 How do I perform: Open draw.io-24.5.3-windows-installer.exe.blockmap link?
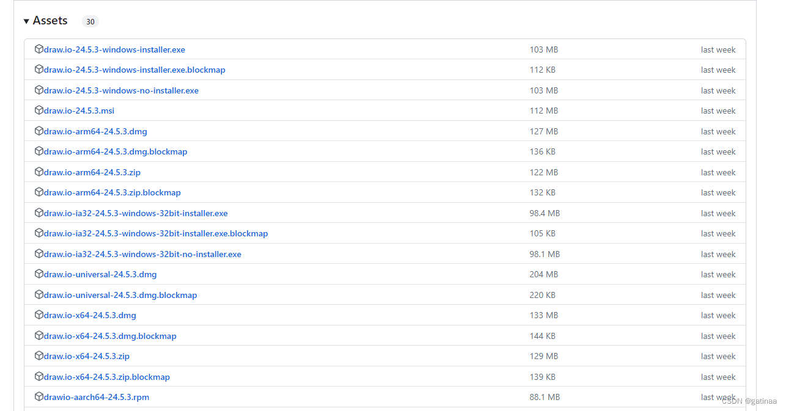[134, 70]
